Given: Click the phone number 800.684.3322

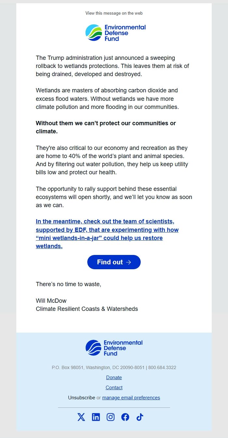Looking at the screenshot, I should point(162,367).
